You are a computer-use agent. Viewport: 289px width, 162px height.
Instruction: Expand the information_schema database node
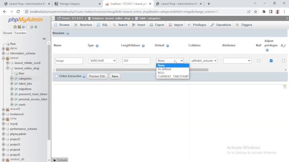3,54
